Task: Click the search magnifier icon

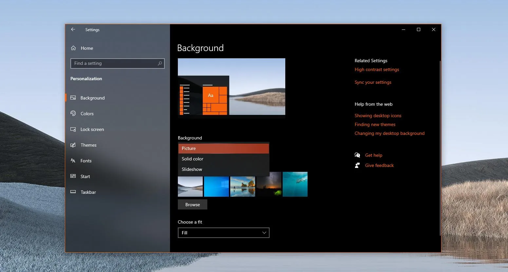Action: tap(160, 63)
